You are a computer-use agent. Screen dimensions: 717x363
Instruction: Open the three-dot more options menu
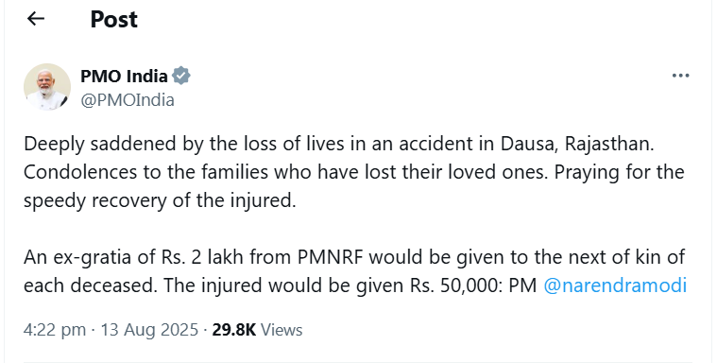[680, 76]
